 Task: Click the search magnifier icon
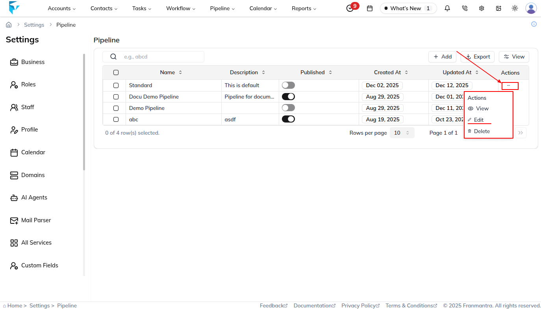pos(113,57)
